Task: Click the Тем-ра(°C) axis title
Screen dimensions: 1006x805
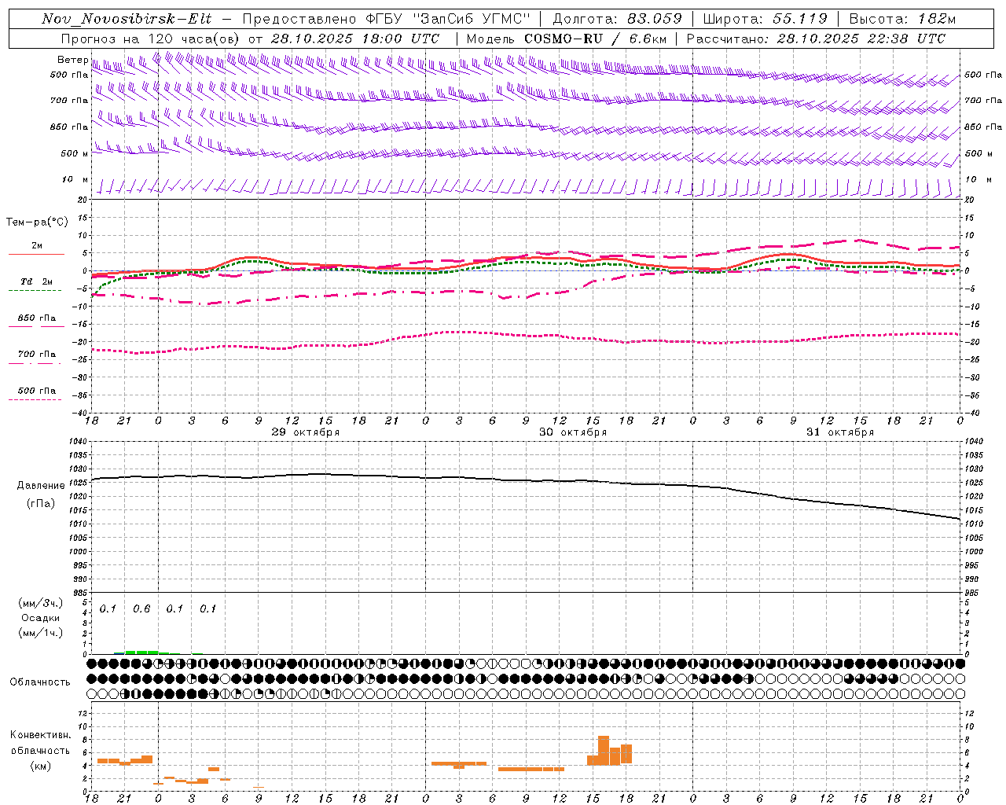Action: tap(37, 222)
